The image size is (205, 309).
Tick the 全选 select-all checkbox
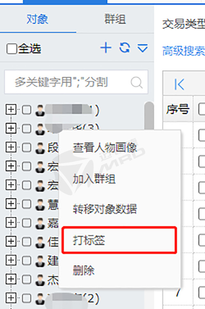[x=11, y=48]
